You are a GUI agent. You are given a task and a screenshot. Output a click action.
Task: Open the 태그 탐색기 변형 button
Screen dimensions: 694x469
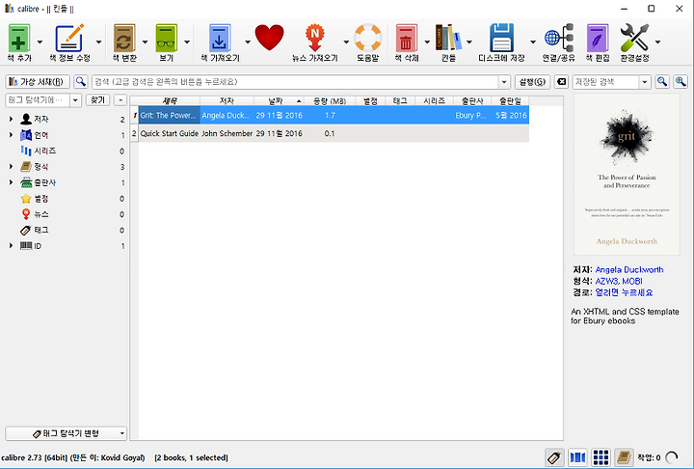[x=66, y=433]
